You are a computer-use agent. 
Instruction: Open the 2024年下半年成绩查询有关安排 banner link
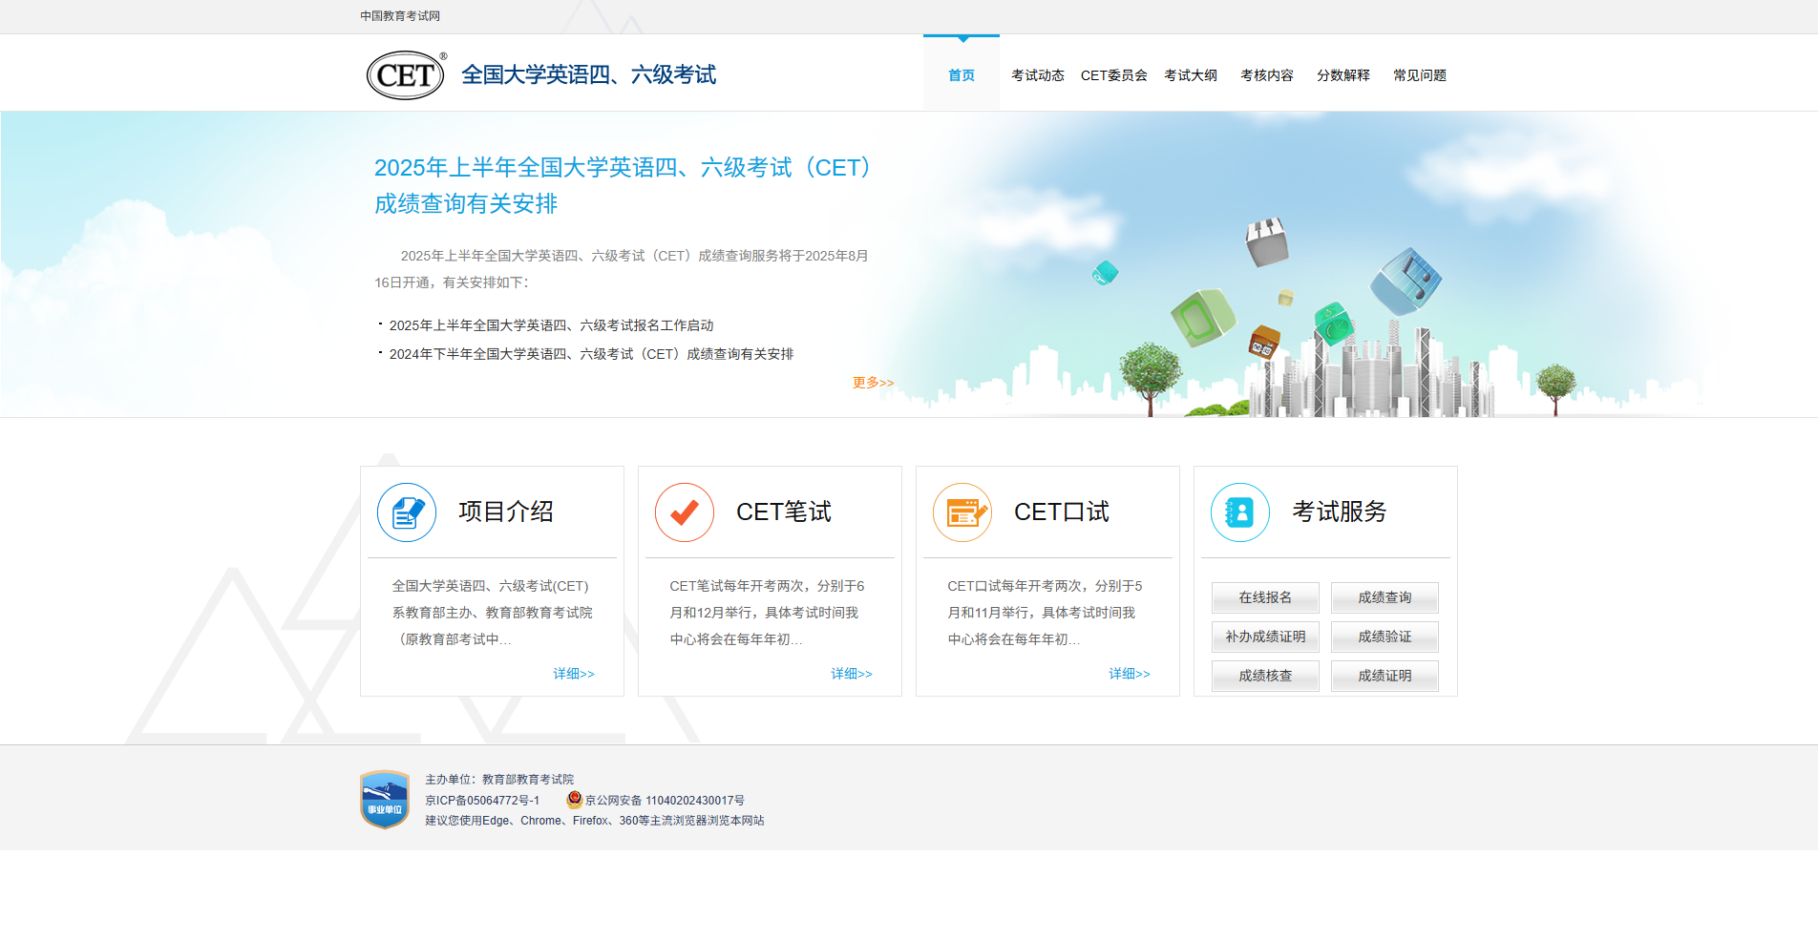(x=589, y=353)
